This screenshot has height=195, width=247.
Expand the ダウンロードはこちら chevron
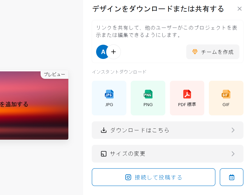point(233,130)
